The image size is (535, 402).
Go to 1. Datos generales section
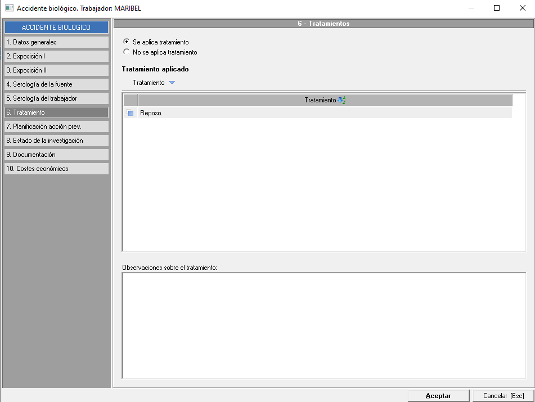[x=56, y=42]
